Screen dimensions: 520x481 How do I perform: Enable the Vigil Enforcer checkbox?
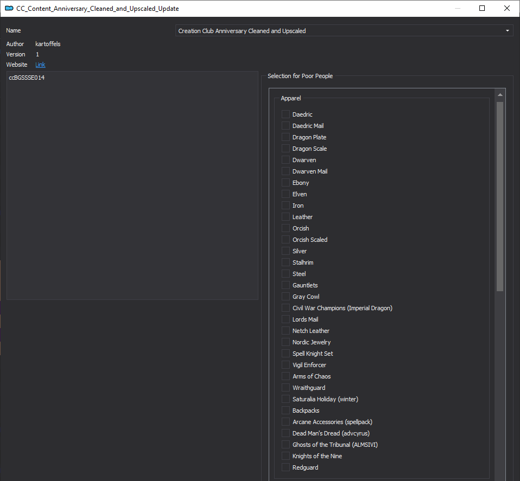(285, 365)
